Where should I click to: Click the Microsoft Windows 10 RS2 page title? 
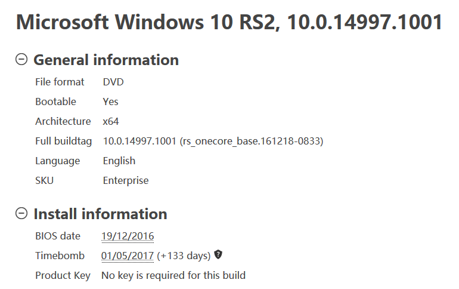click(x=229, y=22)
